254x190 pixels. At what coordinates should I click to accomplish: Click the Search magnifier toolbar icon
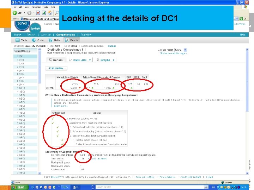(57, 13)
